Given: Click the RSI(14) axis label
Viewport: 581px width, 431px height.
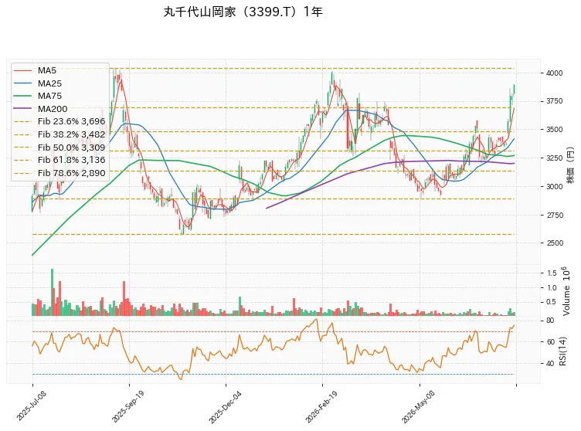Looking at the screenshot, I should pyautogui.click(x=562, y=351).
